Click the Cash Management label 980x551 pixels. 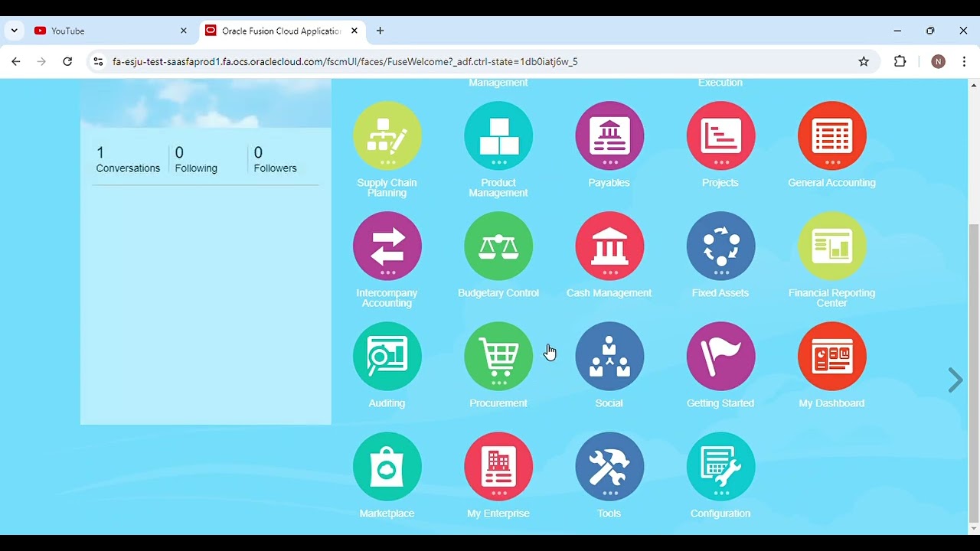[x=609, y=293]
